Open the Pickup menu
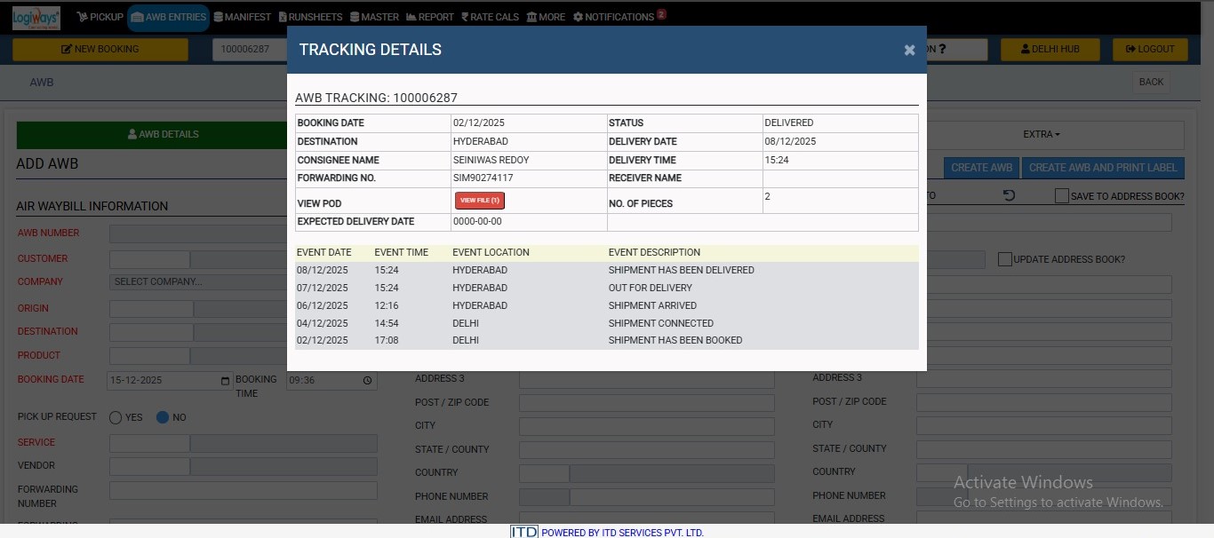Viewport: 1214px width, 538px height. (x=100, y=17)
